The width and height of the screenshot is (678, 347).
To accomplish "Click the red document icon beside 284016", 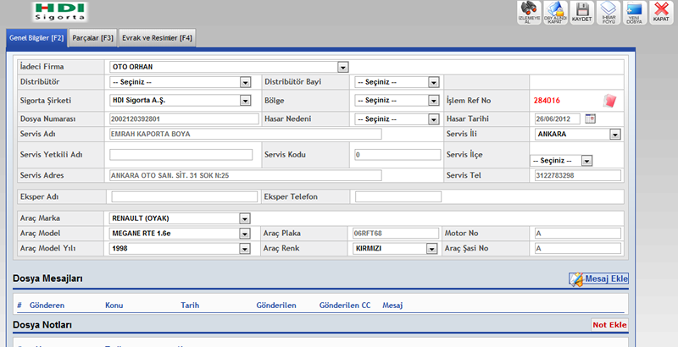I will tap(609, 101).
